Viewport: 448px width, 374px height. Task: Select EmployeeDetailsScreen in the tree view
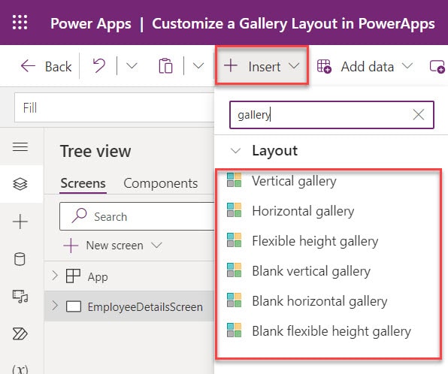[145, 307]
